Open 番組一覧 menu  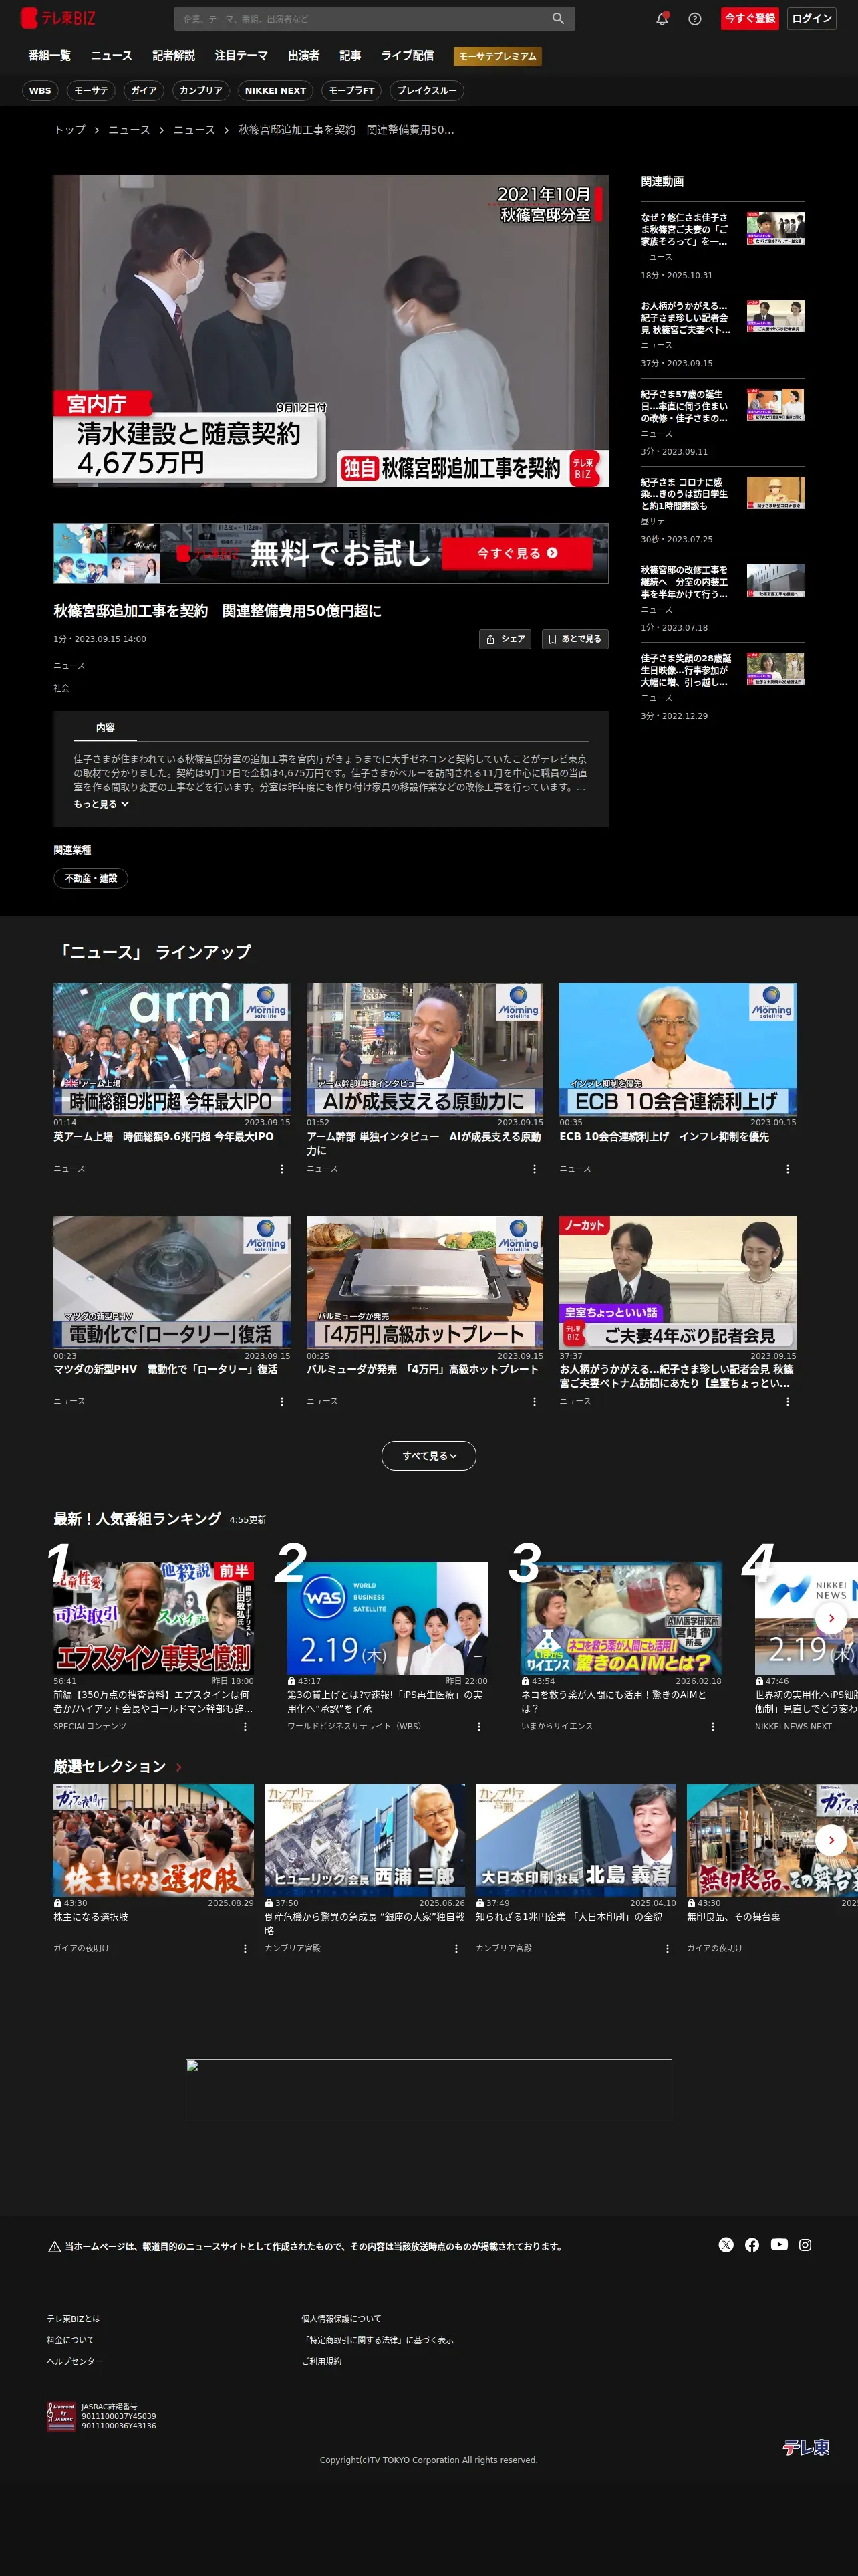(x=49, y=56)
